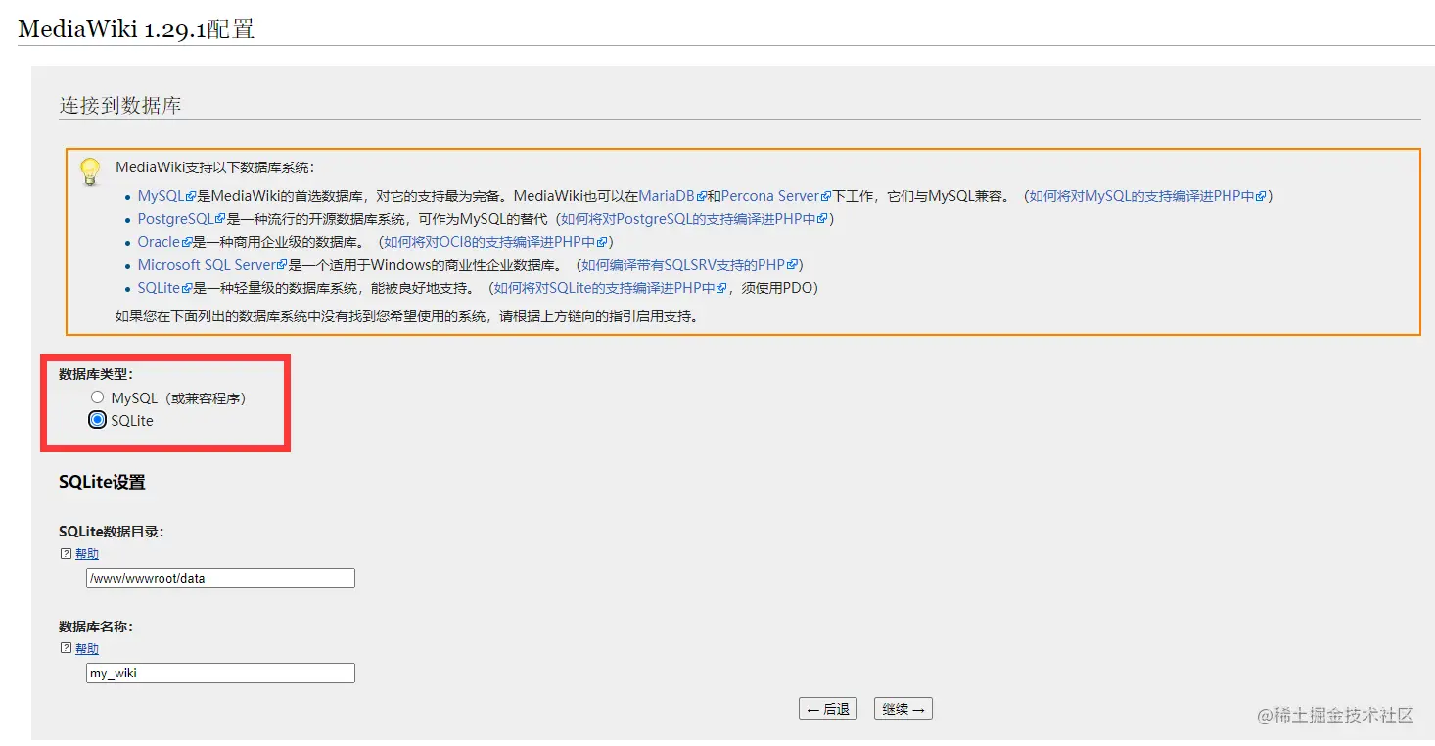Image resolution: width=1435 pixels, height=746 pixels.
Task: Click the 数据库名称 label
Action: pos(96,627)
